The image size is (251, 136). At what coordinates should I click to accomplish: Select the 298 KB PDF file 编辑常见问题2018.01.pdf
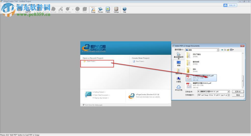pyautogui.click(x=199, y=85)
